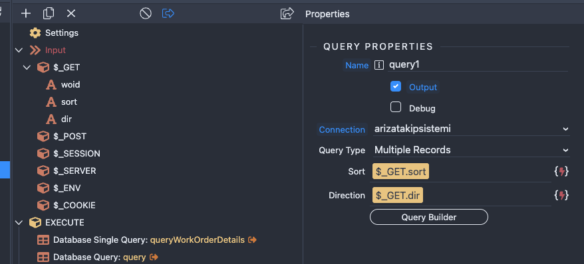Viewport: 584px width, 264px height.
Task: Collapse the EXECUTE tree node
Action: pos(19,223)
